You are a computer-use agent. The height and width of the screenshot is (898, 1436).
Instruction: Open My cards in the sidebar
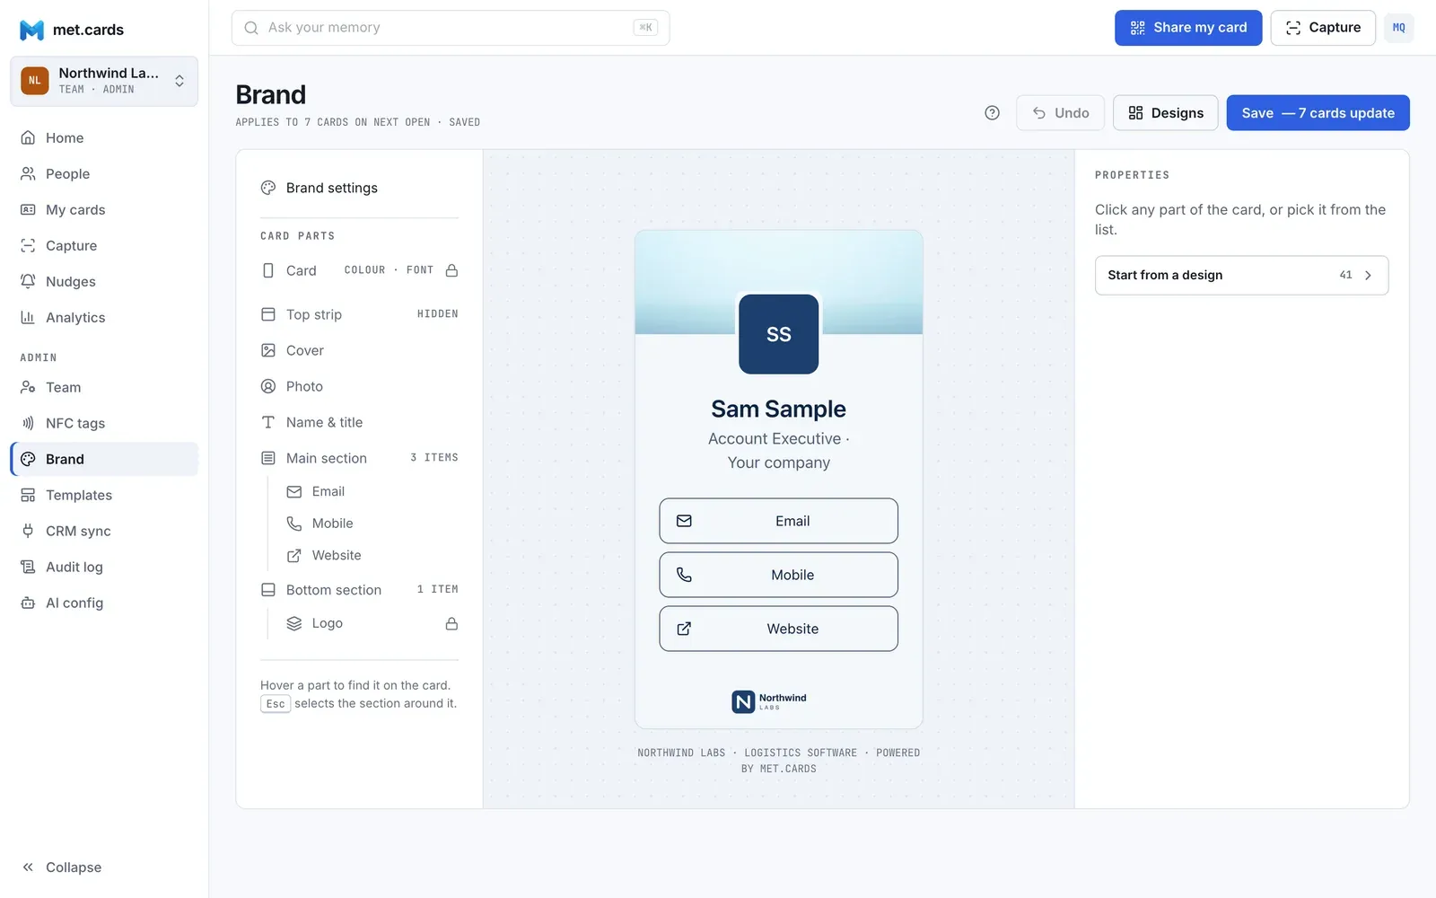pos(104,209)
